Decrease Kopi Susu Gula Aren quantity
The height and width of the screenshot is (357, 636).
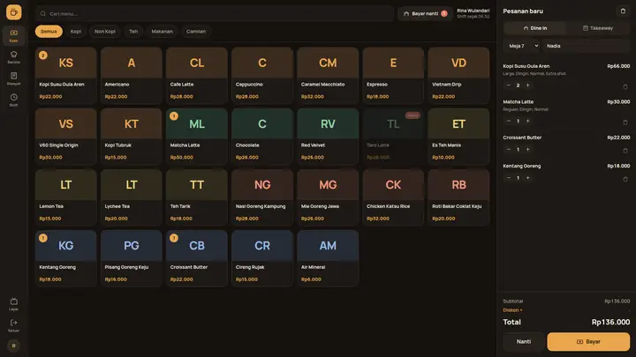coord(508,86)
